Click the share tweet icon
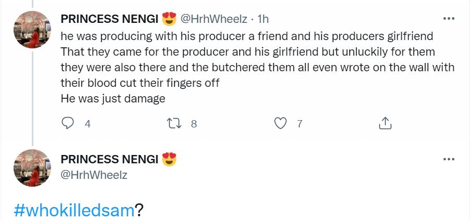 (x=384, y=123)
